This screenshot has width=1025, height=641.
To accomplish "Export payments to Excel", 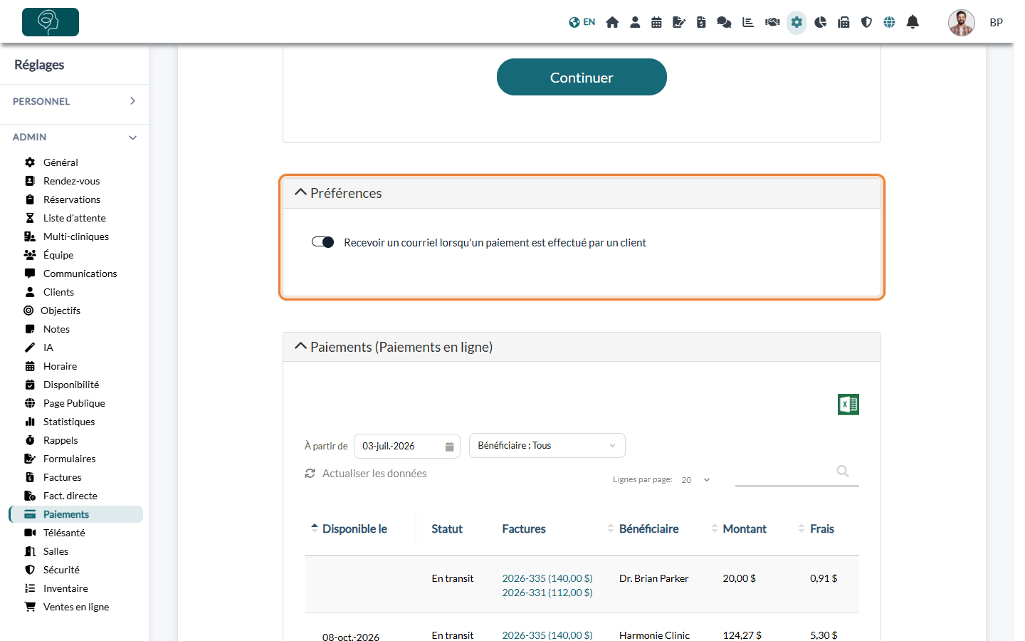I will point(848,405).
